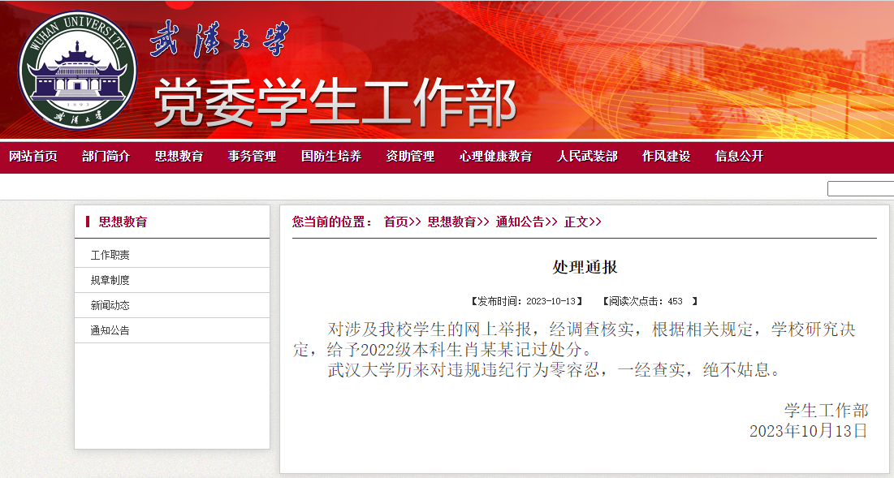Focus the search input box
This screenshot has height=478, width=894.
[x=861, y=188]
